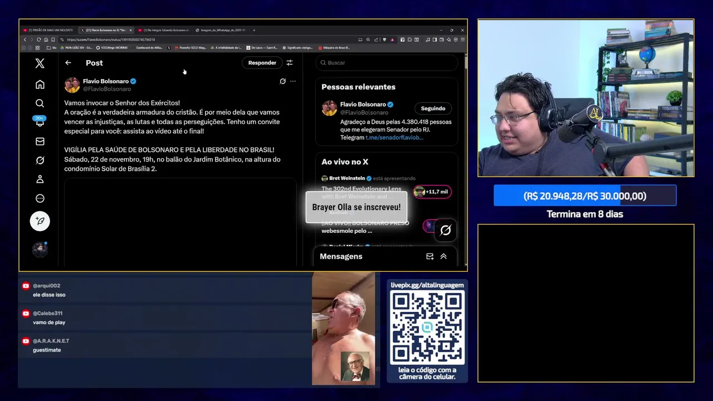Compose a new post with feather button
713x401 pixels.
(40, 221)
